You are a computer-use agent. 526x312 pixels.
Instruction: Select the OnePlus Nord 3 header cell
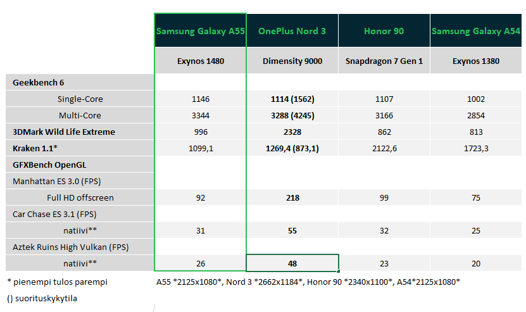(x=292, y=30)
